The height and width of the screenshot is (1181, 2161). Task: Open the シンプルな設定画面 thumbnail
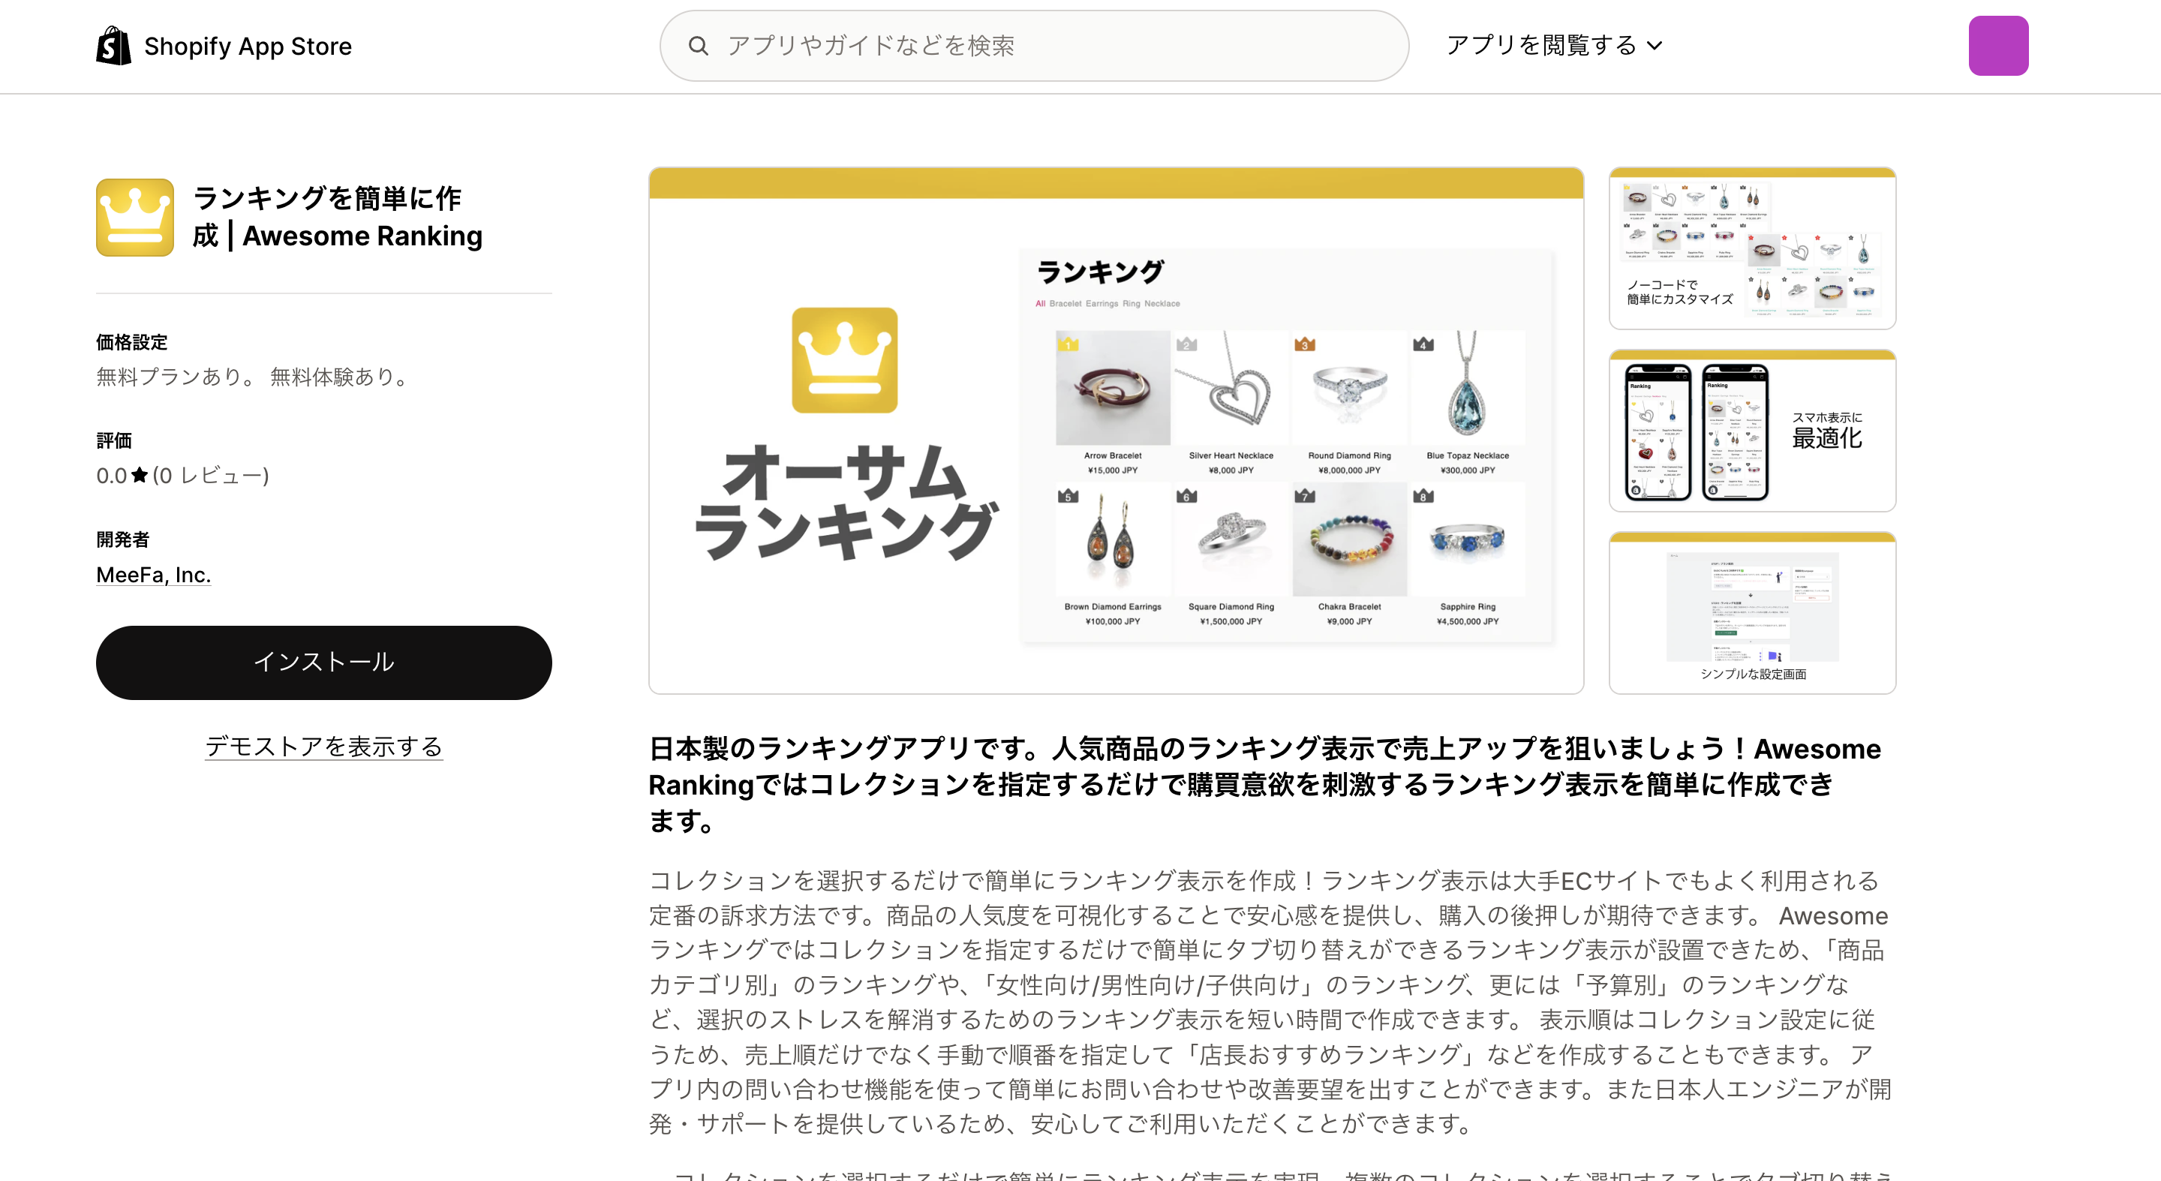pos(1753,613)
